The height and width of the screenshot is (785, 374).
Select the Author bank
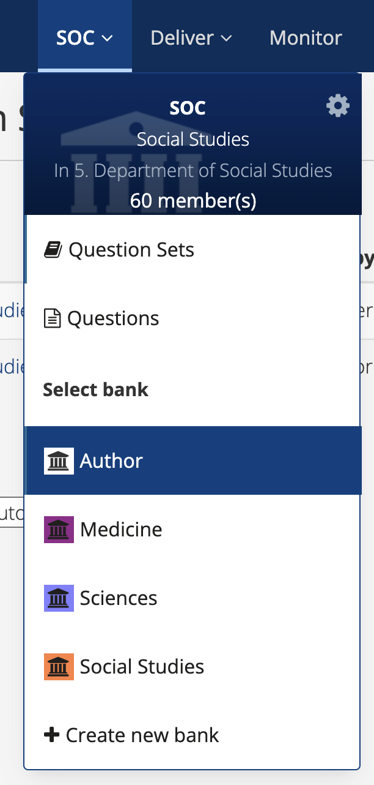click(x=193, y=460)
